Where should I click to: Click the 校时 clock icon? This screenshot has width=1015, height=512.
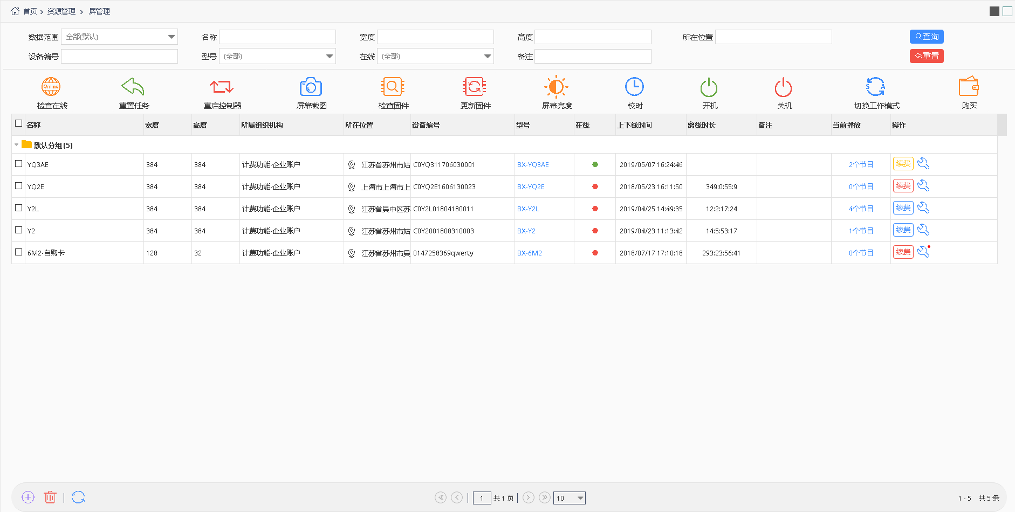[x=634, y=87]
